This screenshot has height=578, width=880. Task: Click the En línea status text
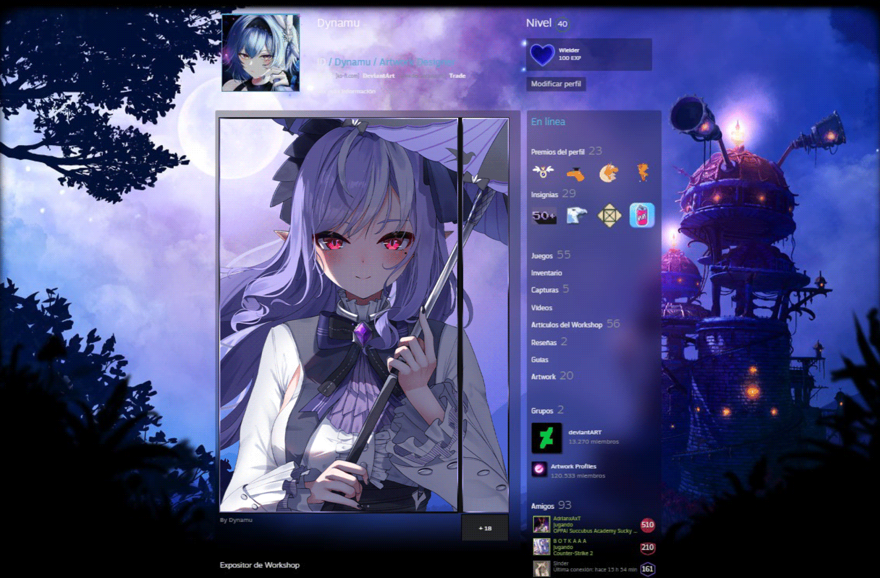(x=548, y=121)
